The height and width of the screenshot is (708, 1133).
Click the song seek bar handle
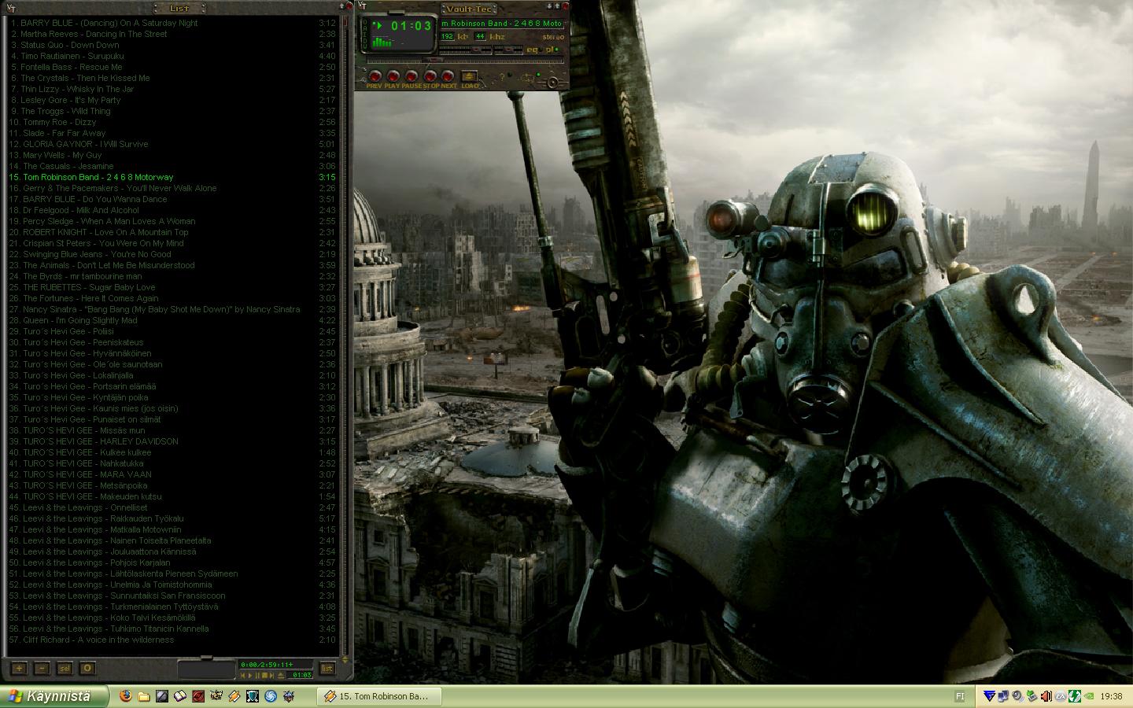pos(433,60)
